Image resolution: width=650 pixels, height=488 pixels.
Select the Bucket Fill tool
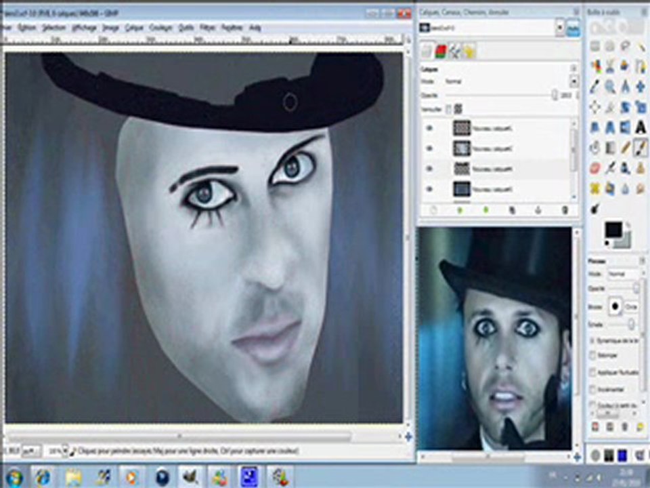(595, 148)
